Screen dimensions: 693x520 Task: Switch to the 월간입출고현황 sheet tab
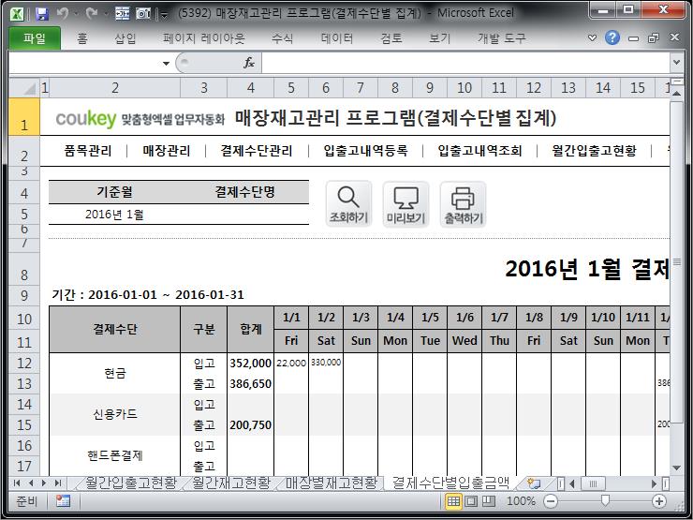coord(131,483)
